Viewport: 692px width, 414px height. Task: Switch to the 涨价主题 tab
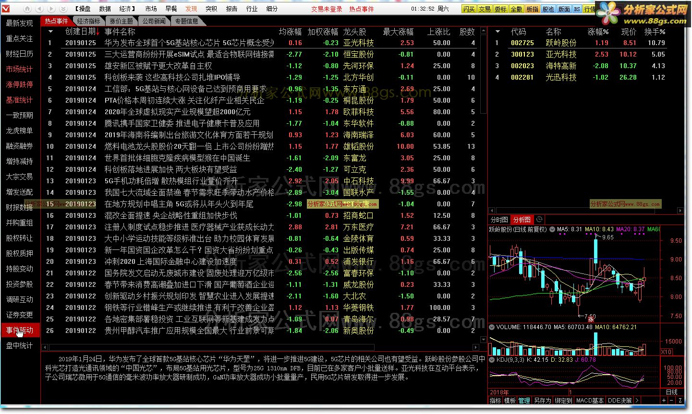pyautogui.click(x=121, y=21)
